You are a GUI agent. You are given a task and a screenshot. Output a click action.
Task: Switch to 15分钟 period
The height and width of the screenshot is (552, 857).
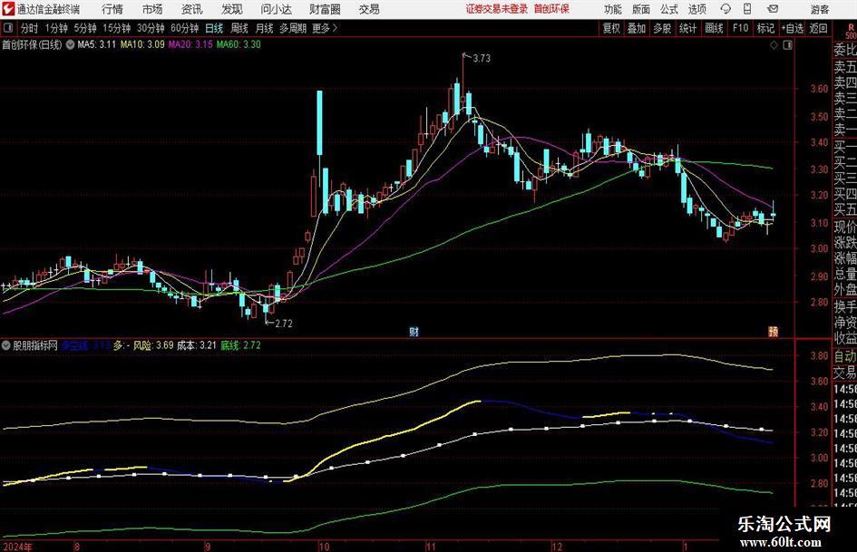pyautogui.click(x=117, y=28)
